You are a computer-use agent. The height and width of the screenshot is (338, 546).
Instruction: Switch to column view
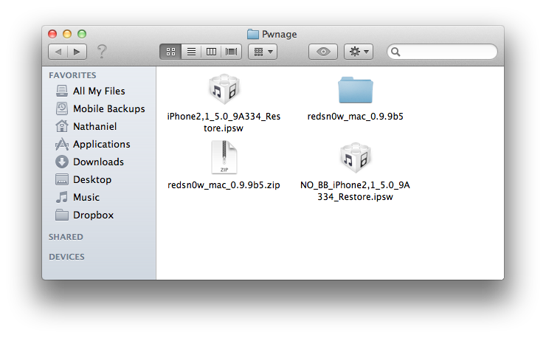[212, 52]
